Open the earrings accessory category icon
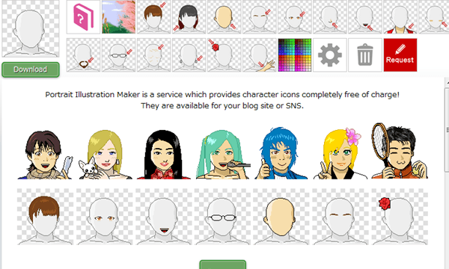This screenshot has height=269, width=449. point(189,55)
